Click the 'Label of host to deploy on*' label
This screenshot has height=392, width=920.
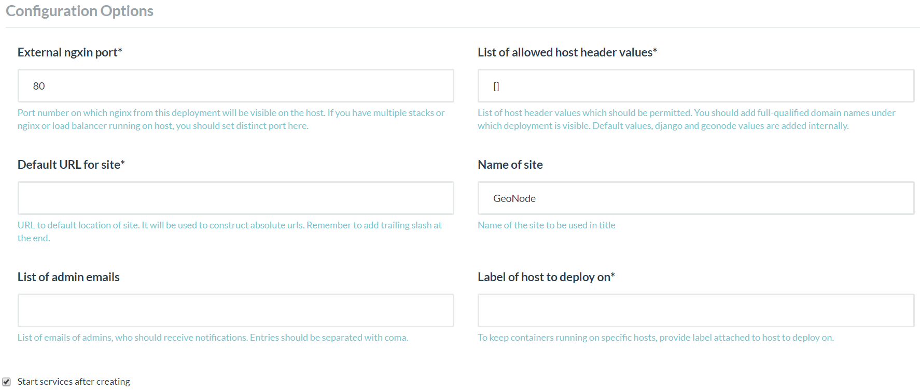546,277
